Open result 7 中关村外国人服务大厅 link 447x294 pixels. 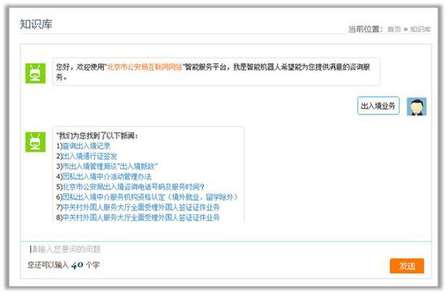(141, 207)
